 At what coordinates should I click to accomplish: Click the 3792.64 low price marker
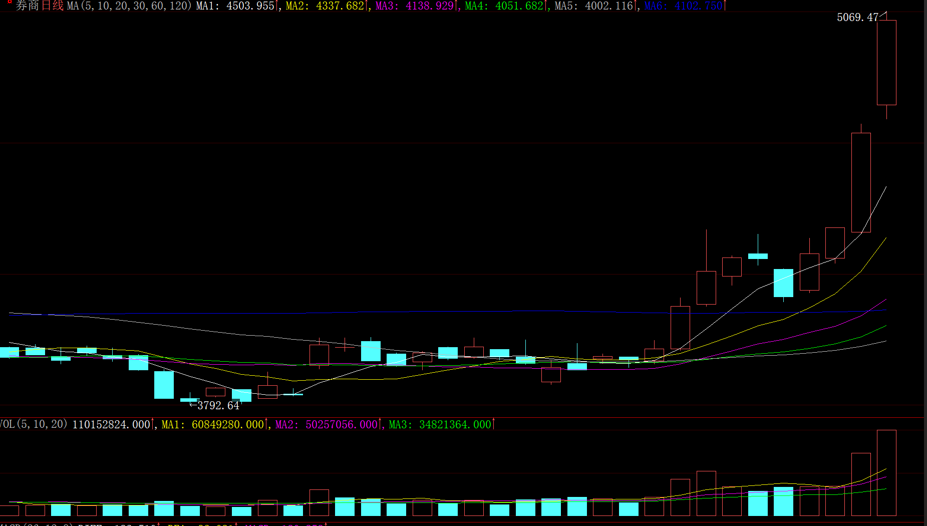point(218,405)
